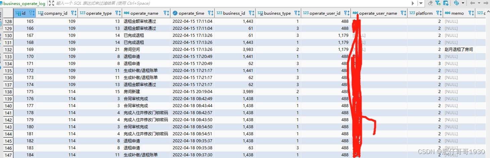The width and height of the screenshot is (490, 158).
Task: Open the filter/sort icon on business_id column
Action: [252, 13]
